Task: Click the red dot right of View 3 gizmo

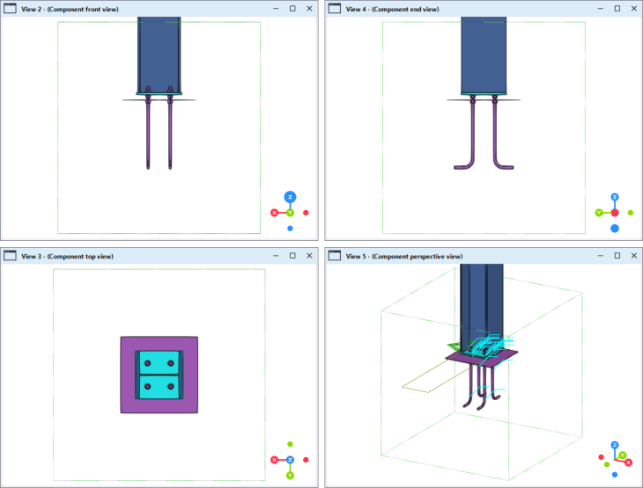Action: coord(306,460)
